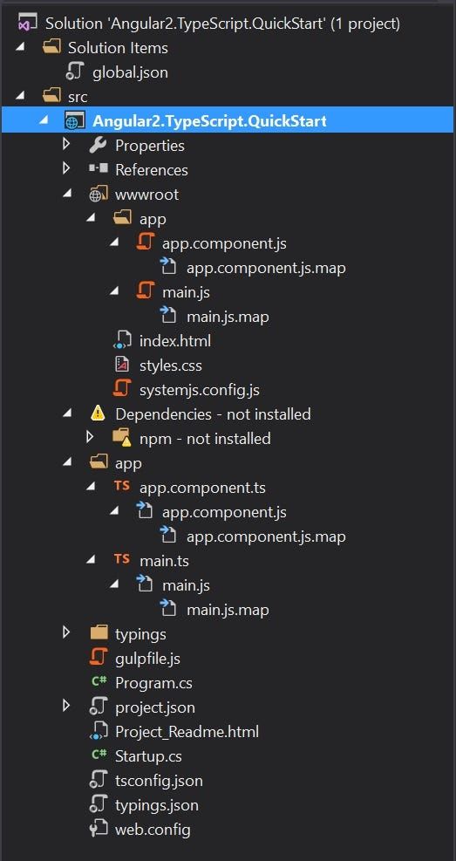Viewport: 456px width, 861px height.
Task: Collapse the main.ts node
Action: 92,560
